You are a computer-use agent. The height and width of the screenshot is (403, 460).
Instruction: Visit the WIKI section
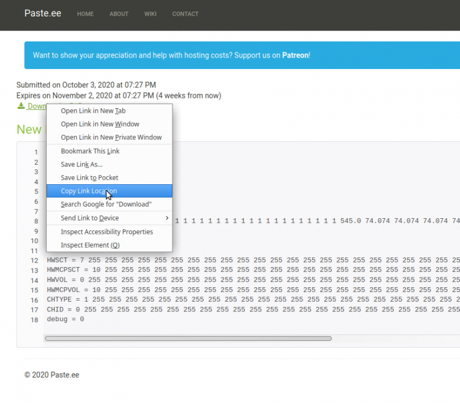pyautogui.click(x=150, y=14)
